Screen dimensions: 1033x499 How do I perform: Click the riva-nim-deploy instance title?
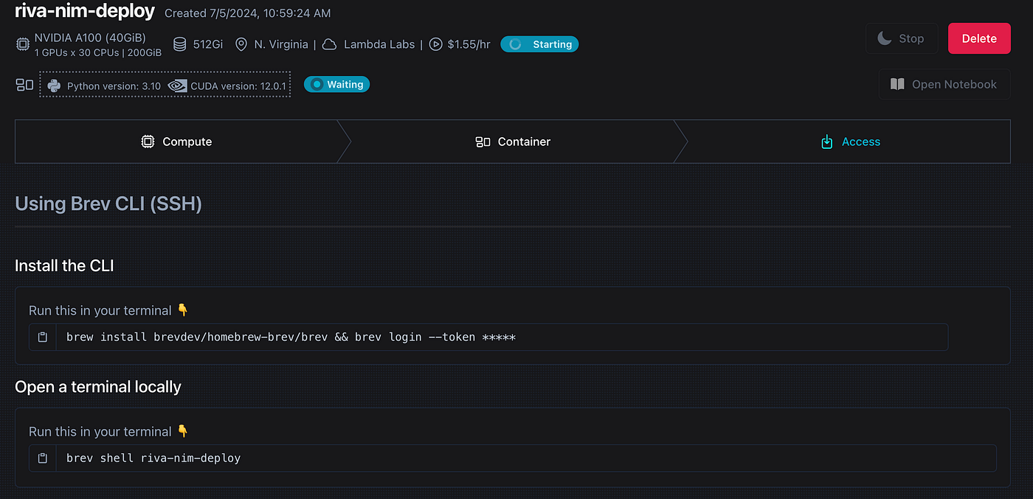(85, 11)
